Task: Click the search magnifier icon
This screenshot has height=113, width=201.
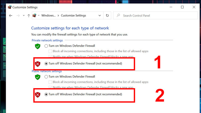Action: pyautogui.click(x=118, y=16)
